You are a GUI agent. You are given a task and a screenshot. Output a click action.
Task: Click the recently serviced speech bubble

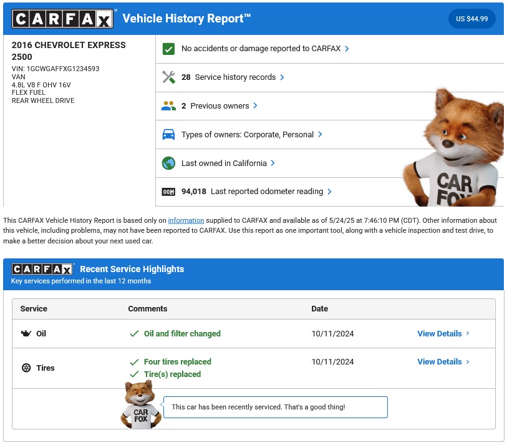[x=276, y=407]
